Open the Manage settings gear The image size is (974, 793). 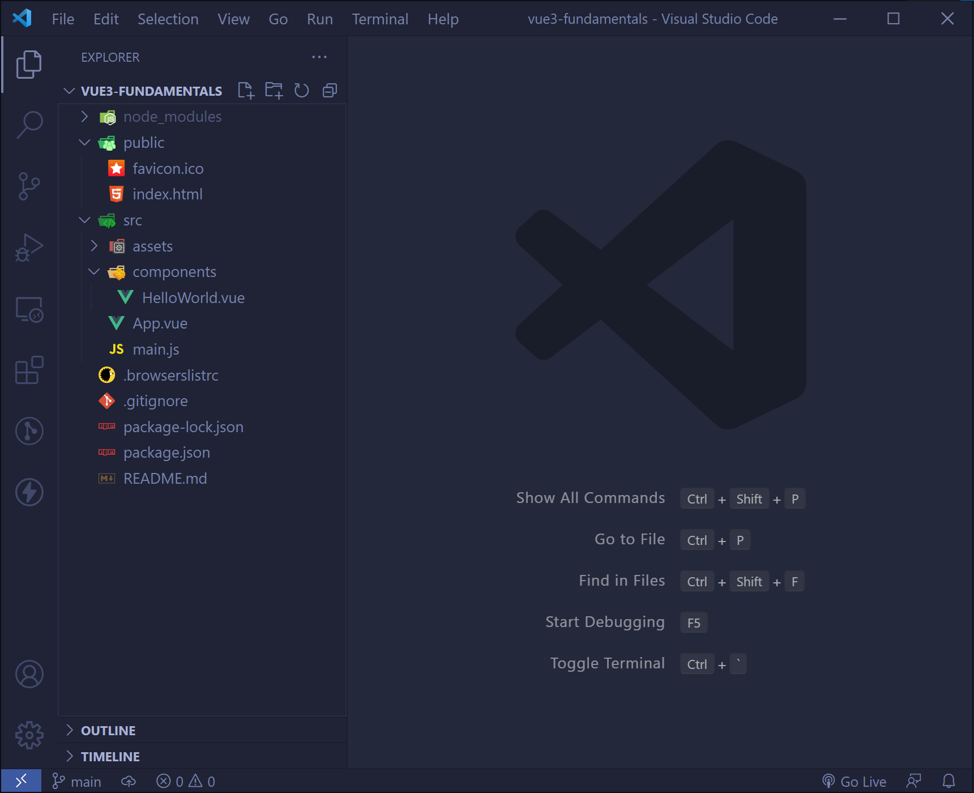click(x=29, y=735)
